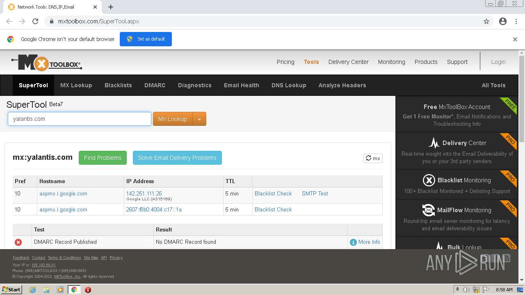Click Set as default button
This screenshot has width=525, height=295.
(x=146, y=39)
